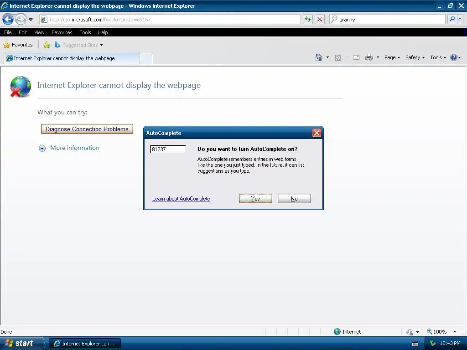
Task: Click the 12:43 PM taskbar clock
Action: pos(450,344)
